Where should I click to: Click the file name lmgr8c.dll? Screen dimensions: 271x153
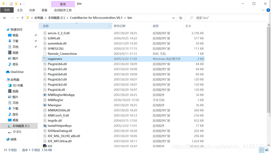pyautogui.click(x=55, y=120)
